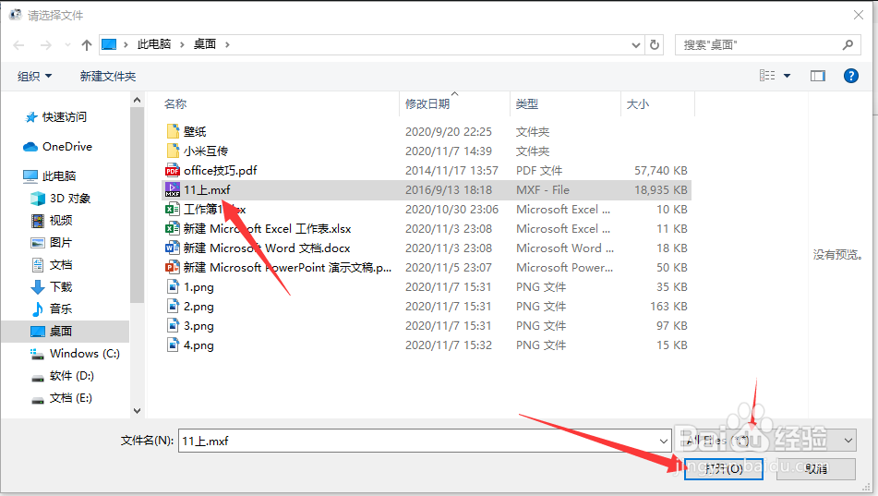The image size is (878, 496).
Task: Go back with the left arrow button
Action: [x=18, y=45]
